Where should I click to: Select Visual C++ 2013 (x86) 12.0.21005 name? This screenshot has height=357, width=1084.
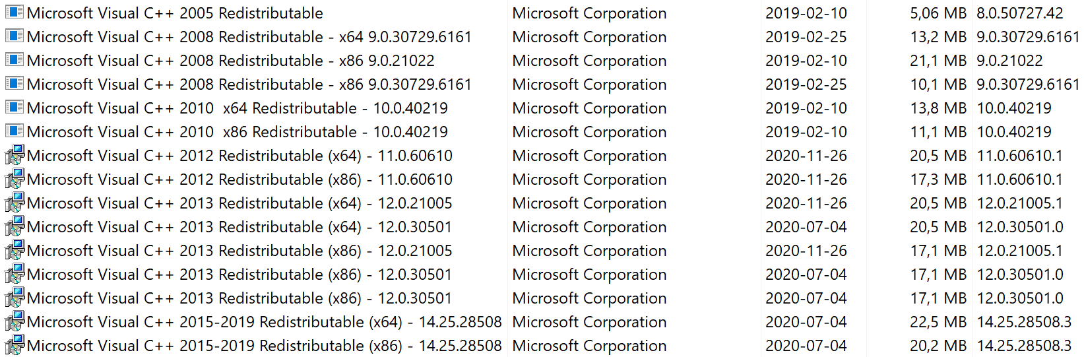coord(239,251)
